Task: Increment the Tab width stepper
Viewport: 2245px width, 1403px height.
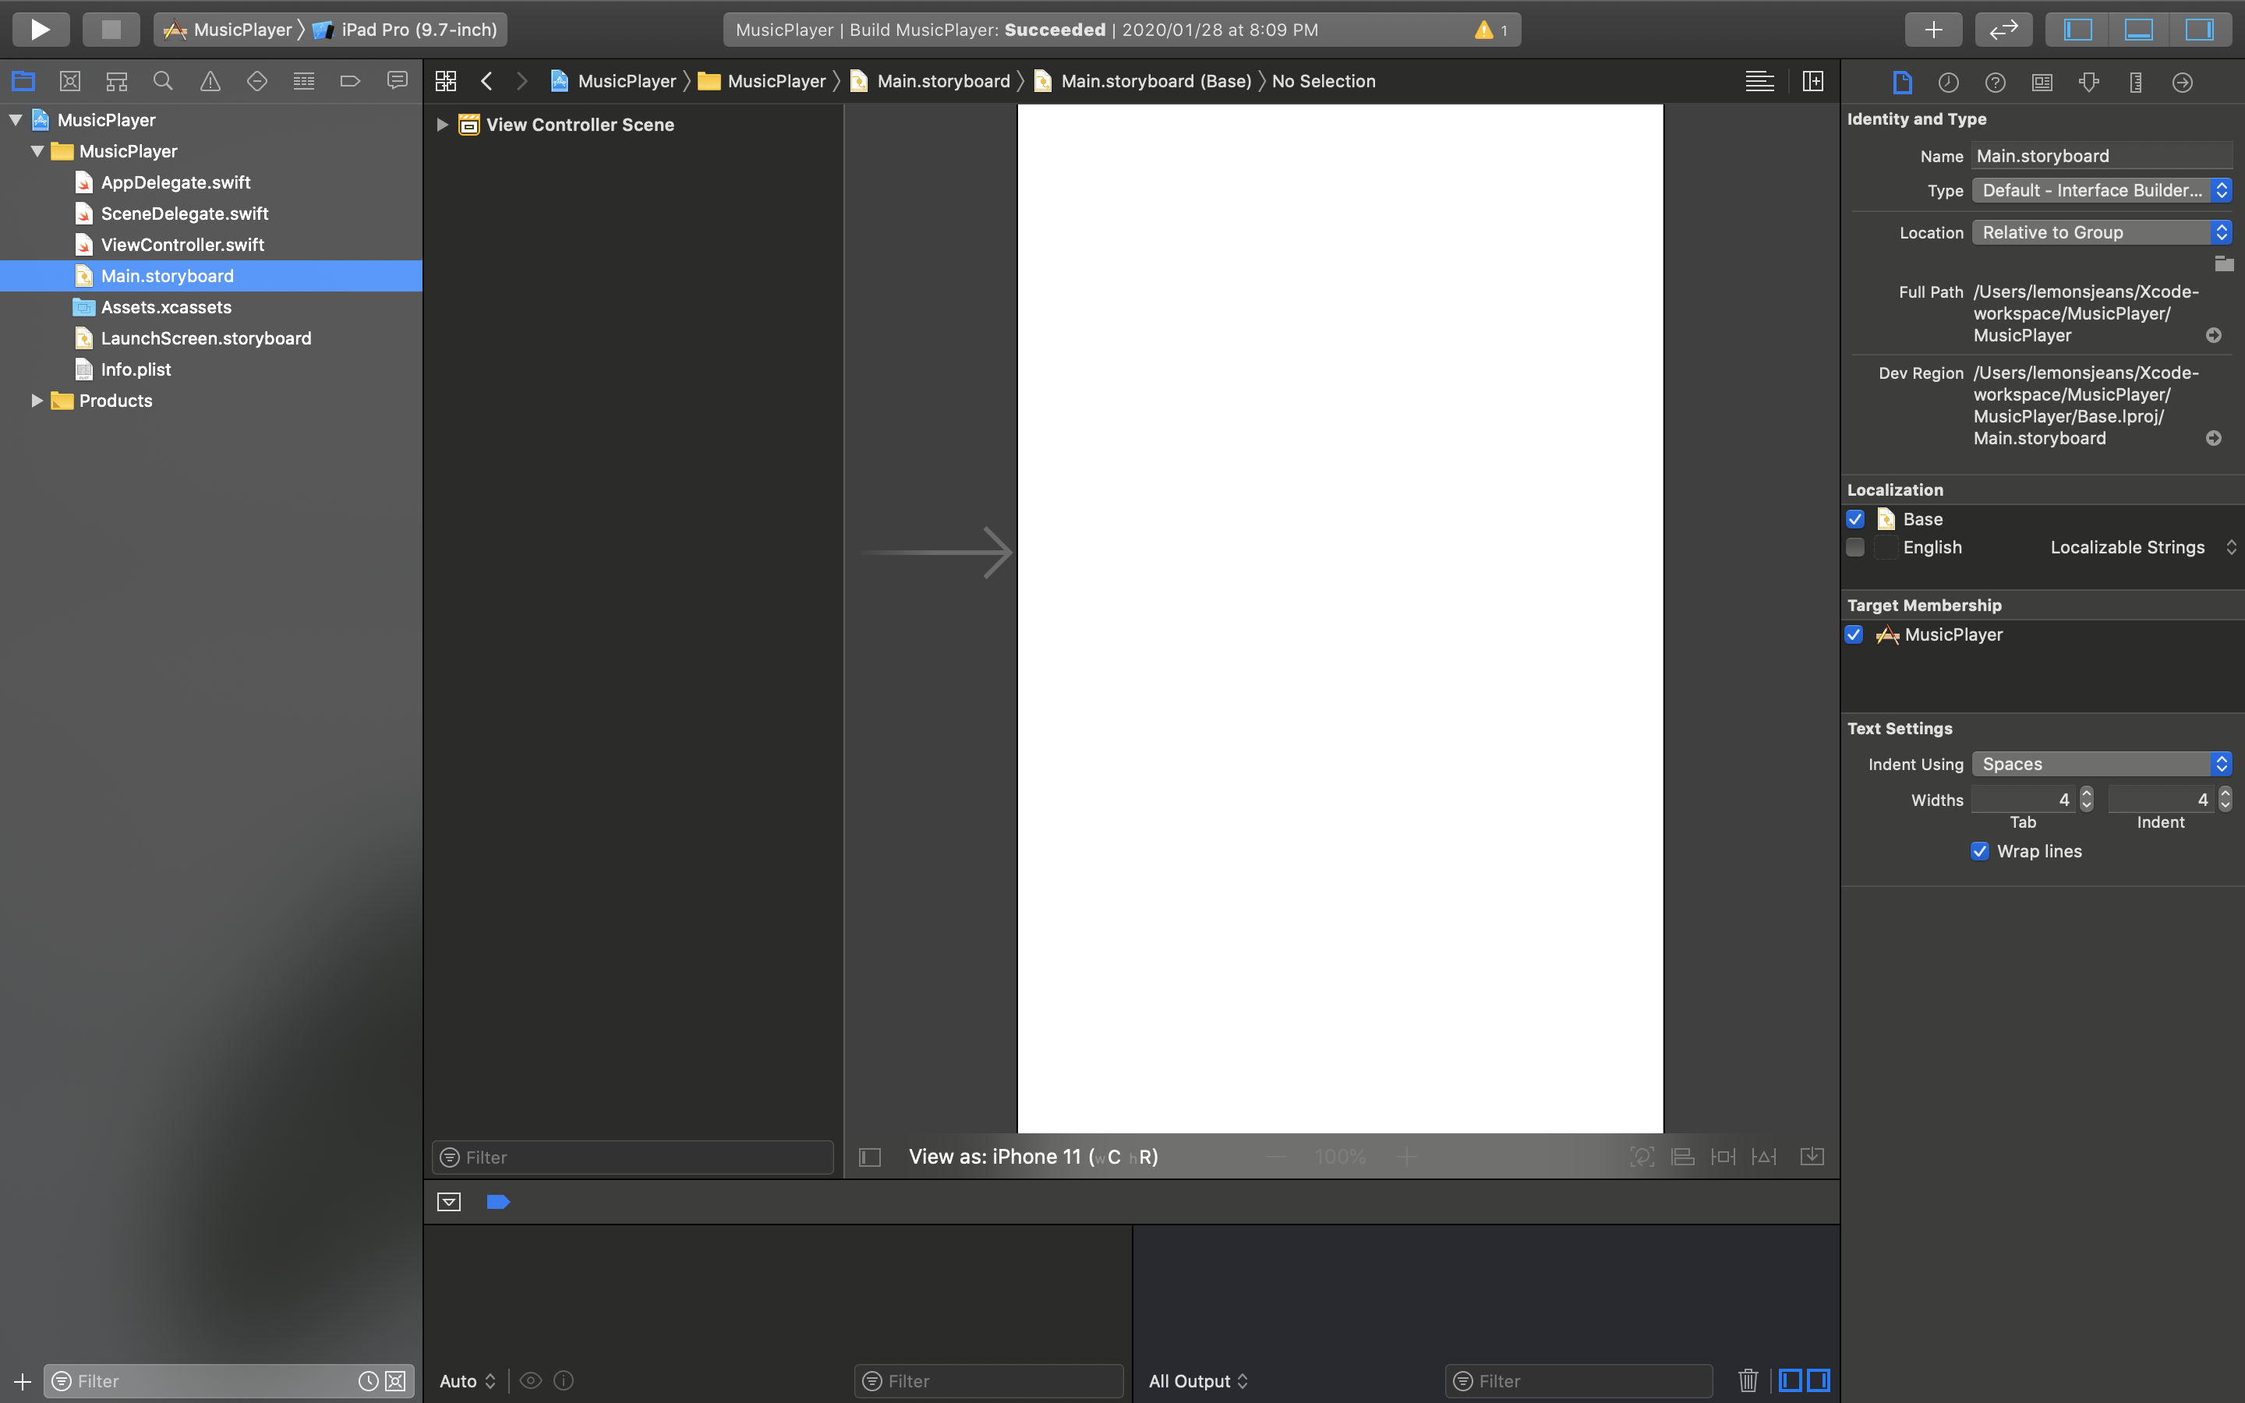Action: pos(2086,793)
